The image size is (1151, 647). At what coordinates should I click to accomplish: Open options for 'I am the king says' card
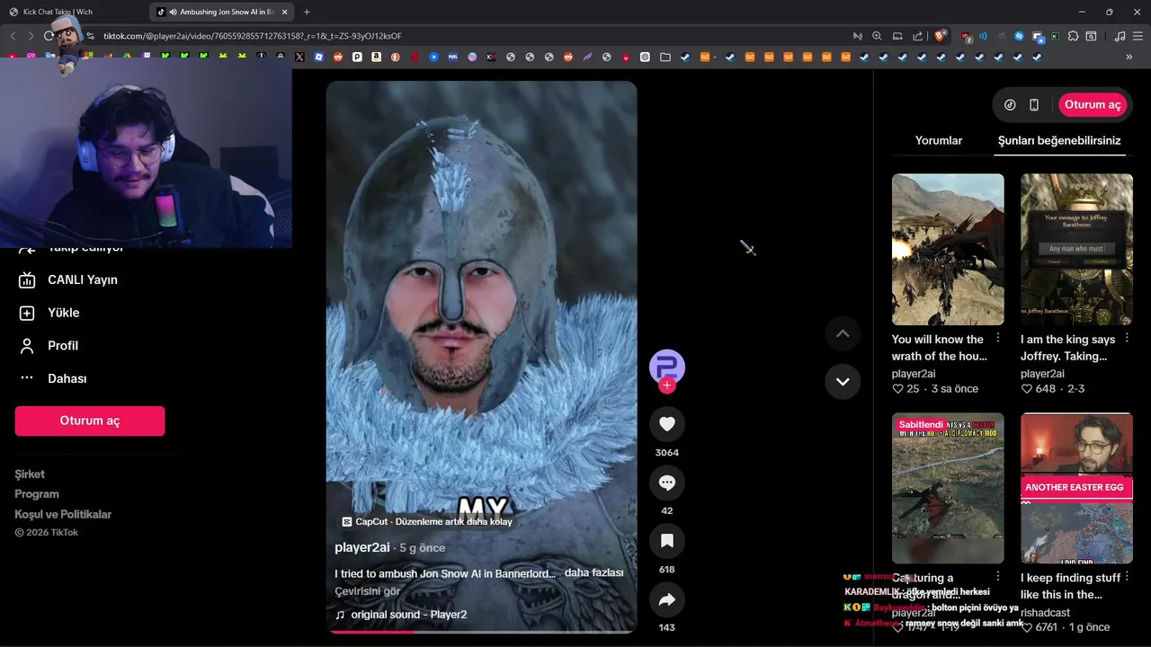click(1127, 338)
